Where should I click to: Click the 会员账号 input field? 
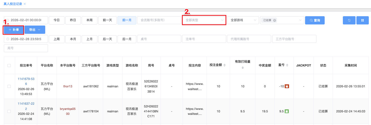click(x=159, y=20)
